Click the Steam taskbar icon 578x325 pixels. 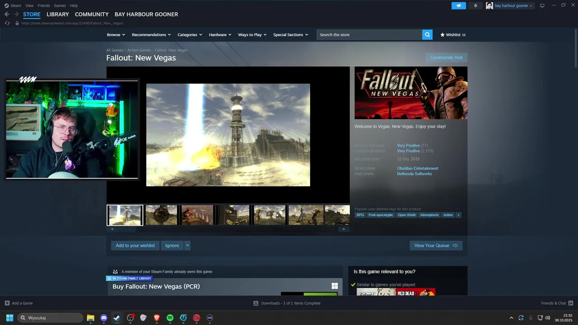(117, 318)
